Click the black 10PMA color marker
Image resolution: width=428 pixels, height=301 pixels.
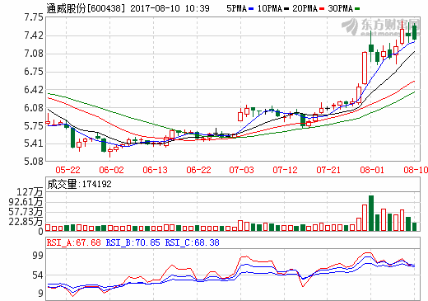(286, 9)
